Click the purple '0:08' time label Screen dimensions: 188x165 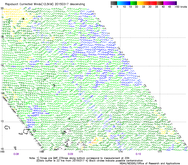[16, 154]
